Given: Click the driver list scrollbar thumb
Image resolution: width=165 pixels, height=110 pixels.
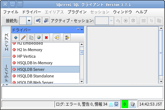Looking at the screenshot, I should tap(82, 52).
